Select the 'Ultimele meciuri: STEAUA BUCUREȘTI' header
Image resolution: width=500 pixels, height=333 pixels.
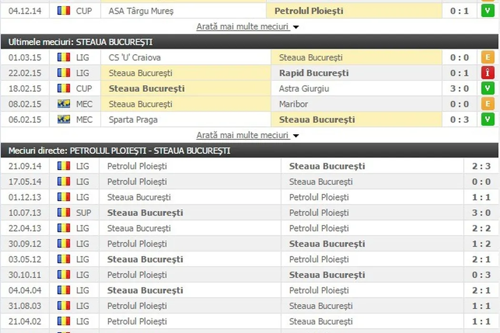80,42
